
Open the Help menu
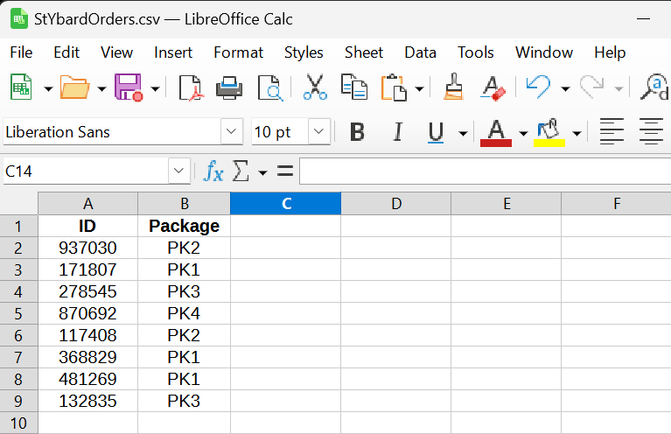[x=610, y=52]
